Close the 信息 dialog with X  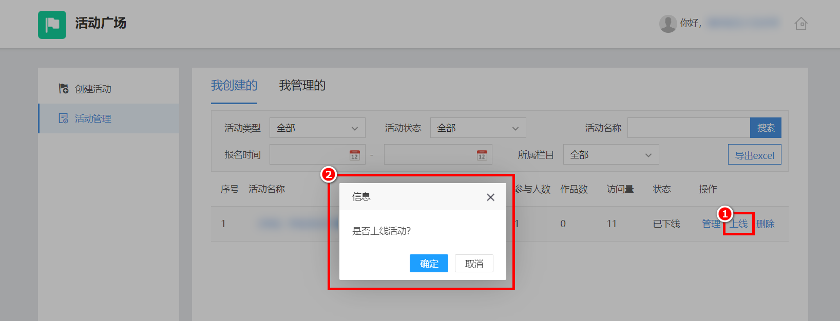[490, 197]
